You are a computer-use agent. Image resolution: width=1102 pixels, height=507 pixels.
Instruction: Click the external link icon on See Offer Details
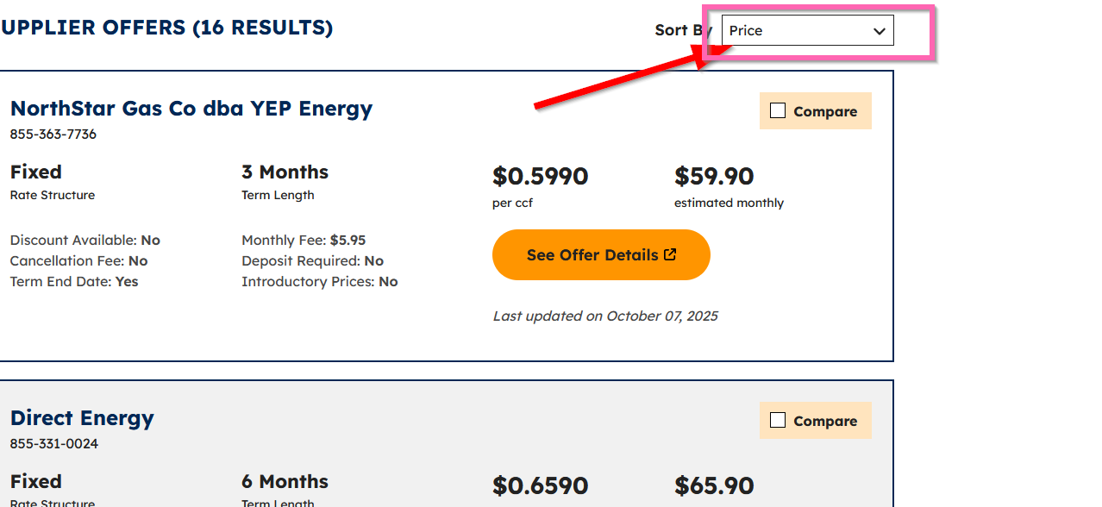[x=669, y=253]
